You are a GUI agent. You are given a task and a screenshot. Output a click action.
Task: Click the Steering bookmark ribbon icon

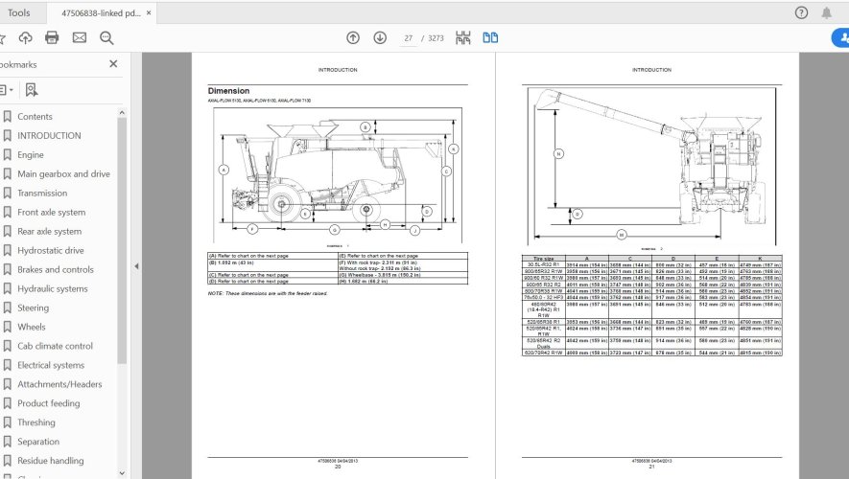7,308
